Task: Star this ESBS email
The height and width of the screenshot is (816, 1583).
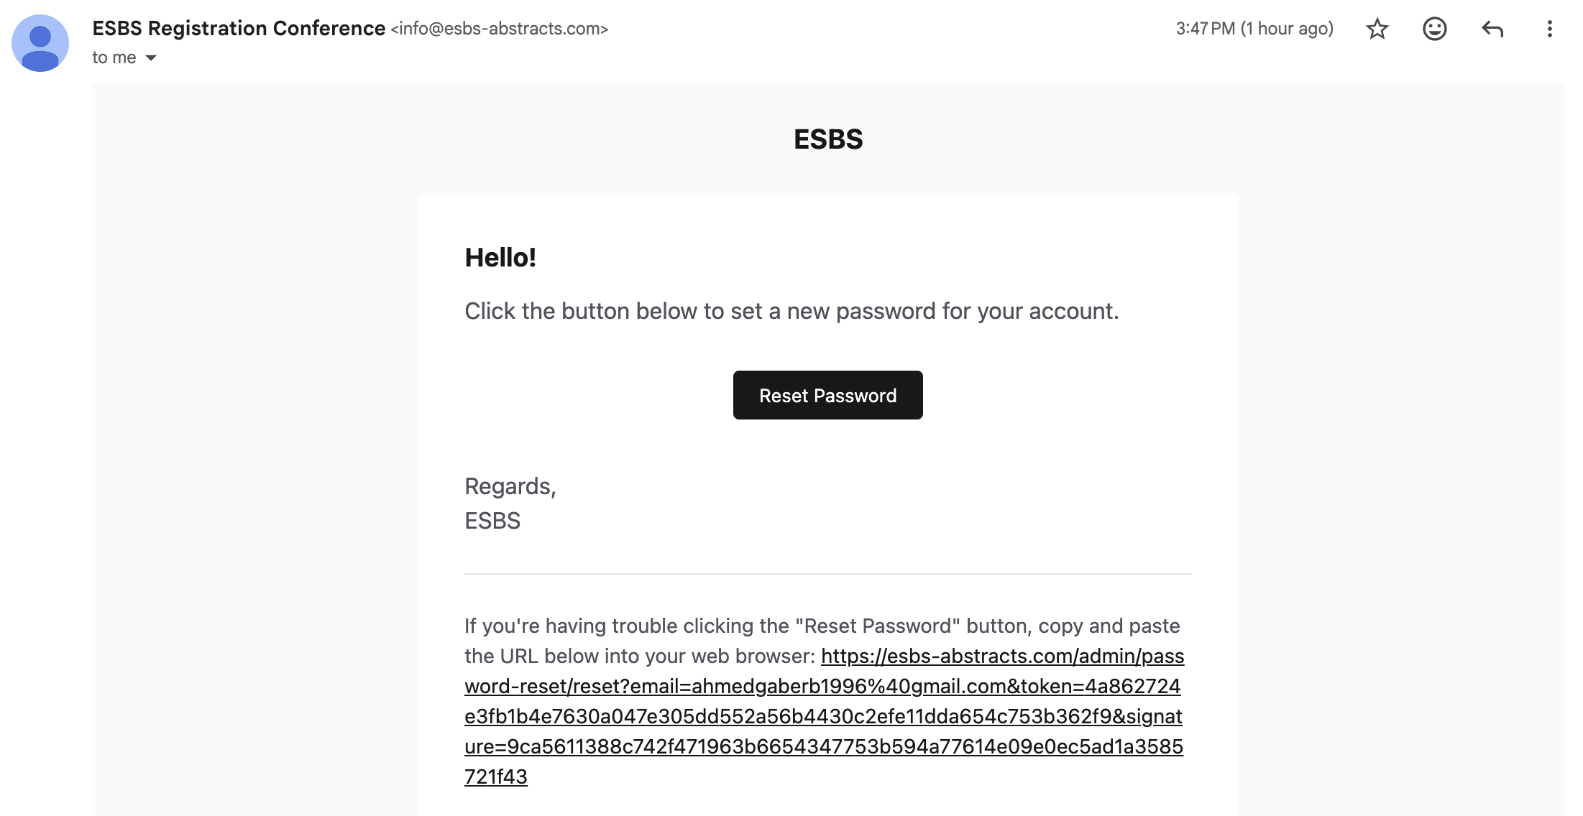Action: point(1377,29)
